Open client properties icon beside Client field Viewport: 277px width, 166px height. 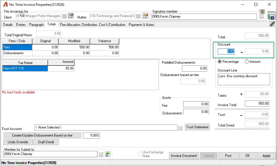(71, 16)
